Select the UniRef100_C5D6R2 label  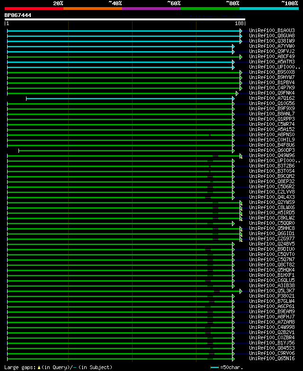[x=272, y=186]
